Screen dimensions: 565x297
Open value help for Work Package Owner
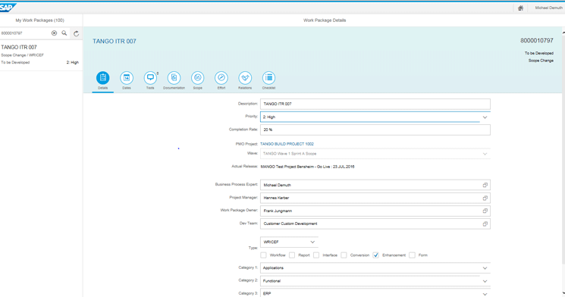(x=485, y=211)
